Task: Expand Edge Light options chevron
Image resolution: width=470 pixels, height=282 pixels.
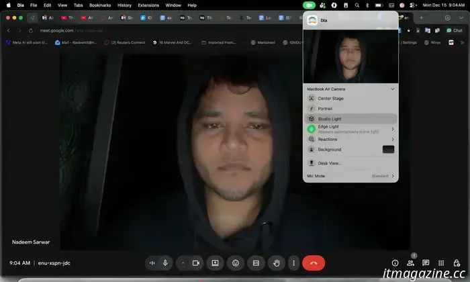Action: coord(393,129)
